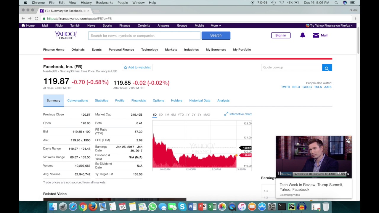This screenshot has height=213, width=379.
Task: Launch Excel from the Dock
Action: [x=212, y=206]
